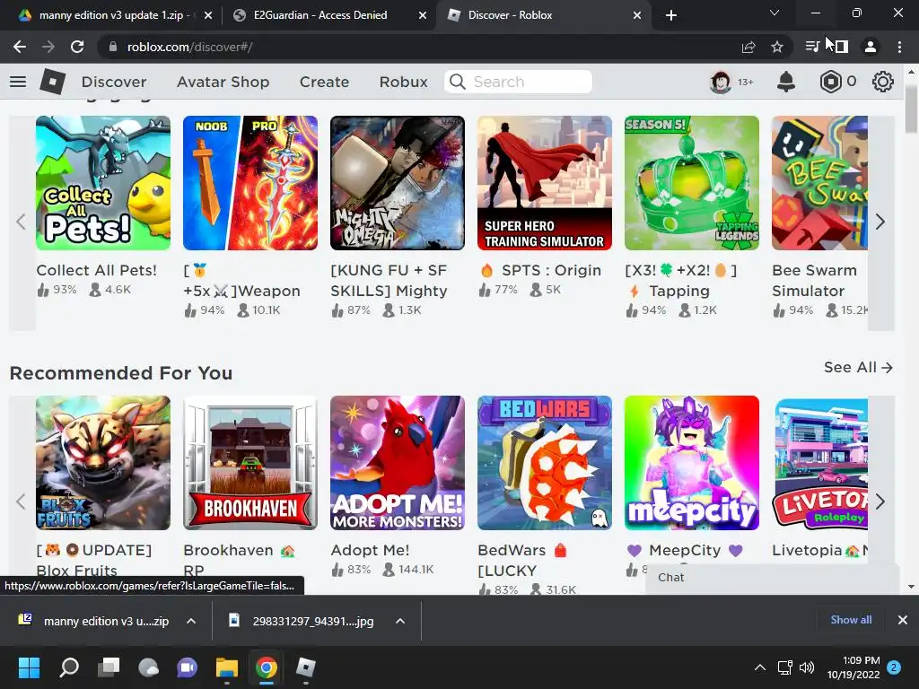The image size is (919, 689).
Task: Click the page vertical scrollbar thumb
Action: pos(911,109)
